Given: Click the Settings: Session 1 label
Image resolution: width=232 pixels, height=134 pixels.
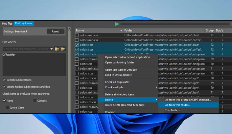Looking at the screenshot, I should [16, 32].
